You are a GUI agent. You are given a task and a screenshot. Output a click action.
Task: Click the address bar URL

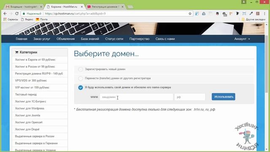[75, 14]
